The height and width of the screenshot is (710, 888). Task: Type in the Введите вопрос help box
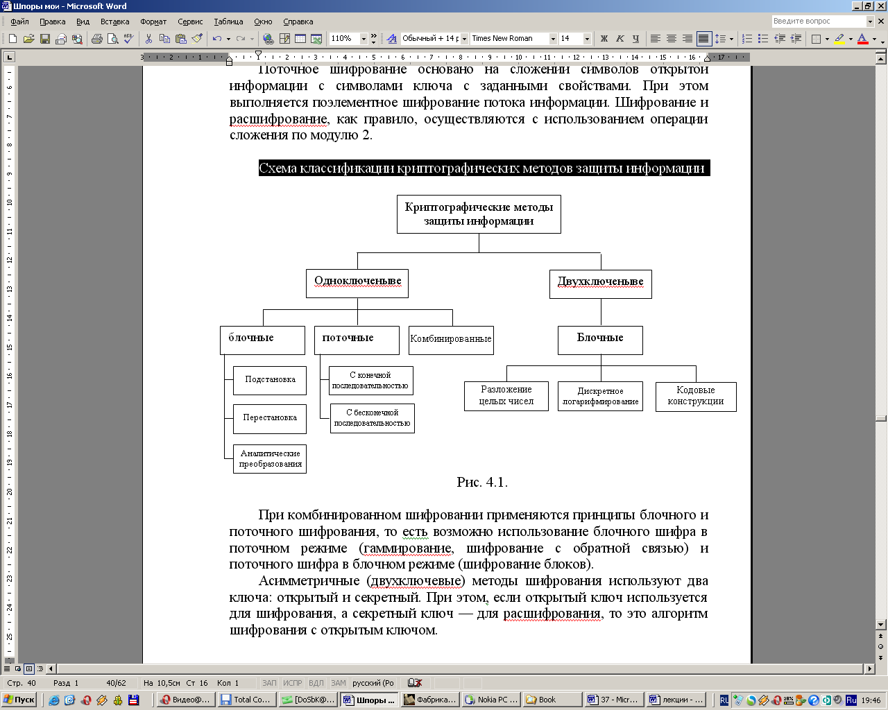pyautogui.click(x=819, y=21)
